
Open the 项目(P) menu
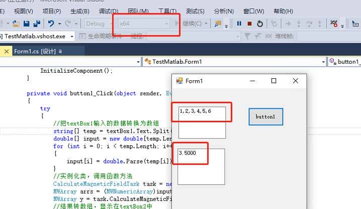(x=52, y=11)
